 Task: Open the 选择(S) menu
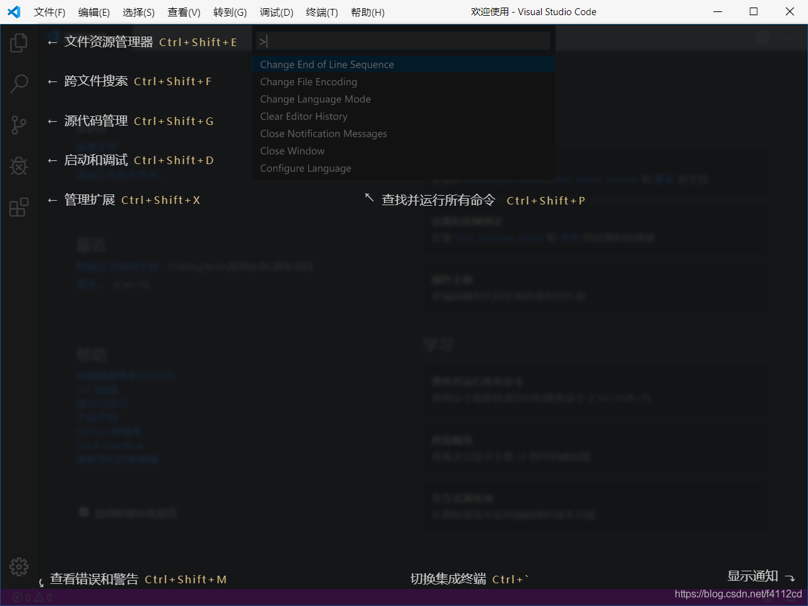139,12
